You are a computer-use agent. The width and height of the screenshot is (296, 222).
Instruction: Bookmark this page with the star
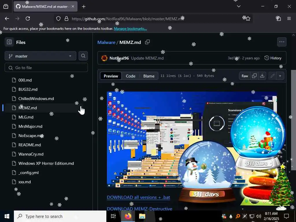248,18
